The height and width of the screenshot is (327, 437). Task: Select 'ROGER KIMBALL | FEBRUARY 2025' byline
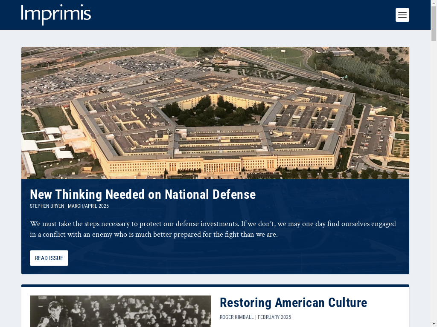[x=255, y=317]
